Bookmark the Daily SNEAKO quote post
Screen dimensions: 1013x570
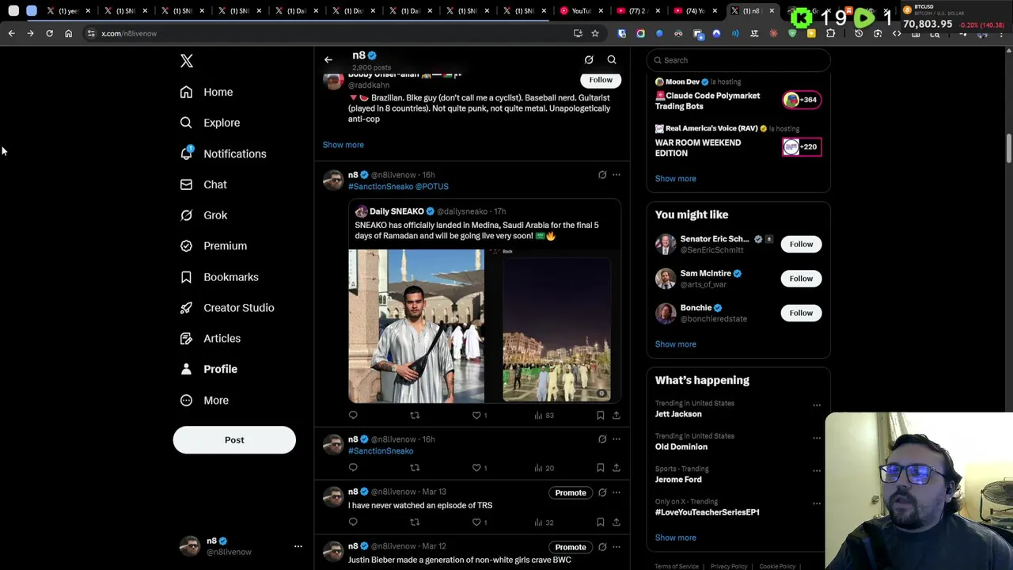click(x=601, y=415)
